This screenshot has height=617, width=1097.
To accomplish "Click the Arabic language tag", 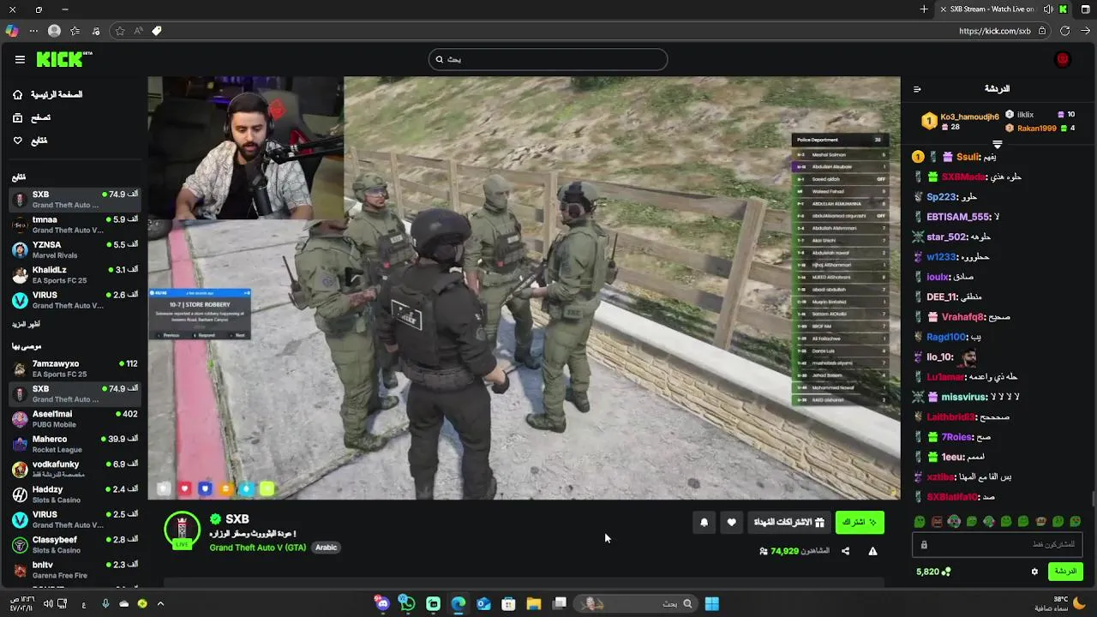I will [327, 548].
